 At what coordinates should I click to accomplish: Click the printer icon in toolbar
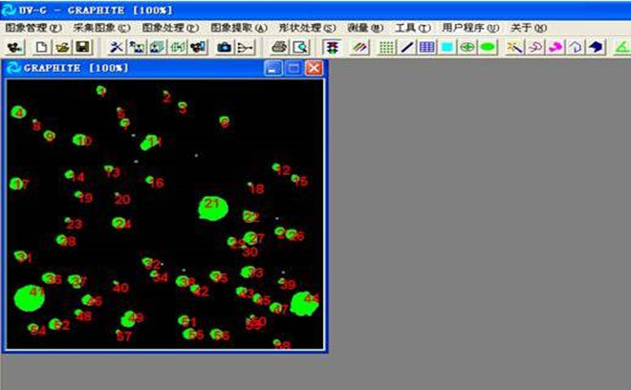pos(279,47)
